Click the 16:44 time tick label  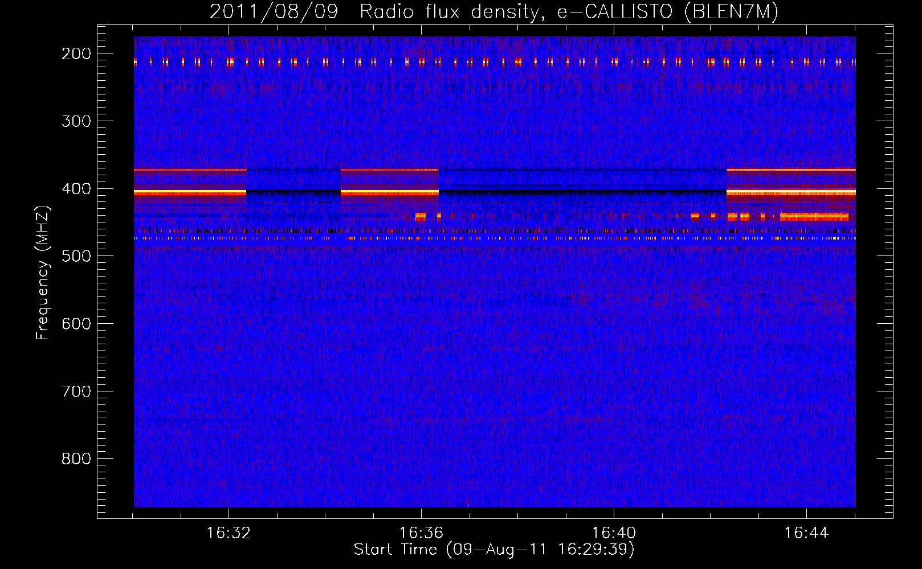pos(806,533)
